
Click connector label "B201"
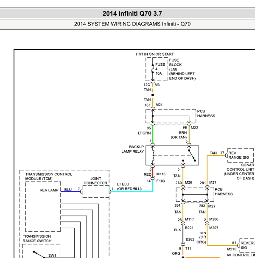tap(189, 228)
